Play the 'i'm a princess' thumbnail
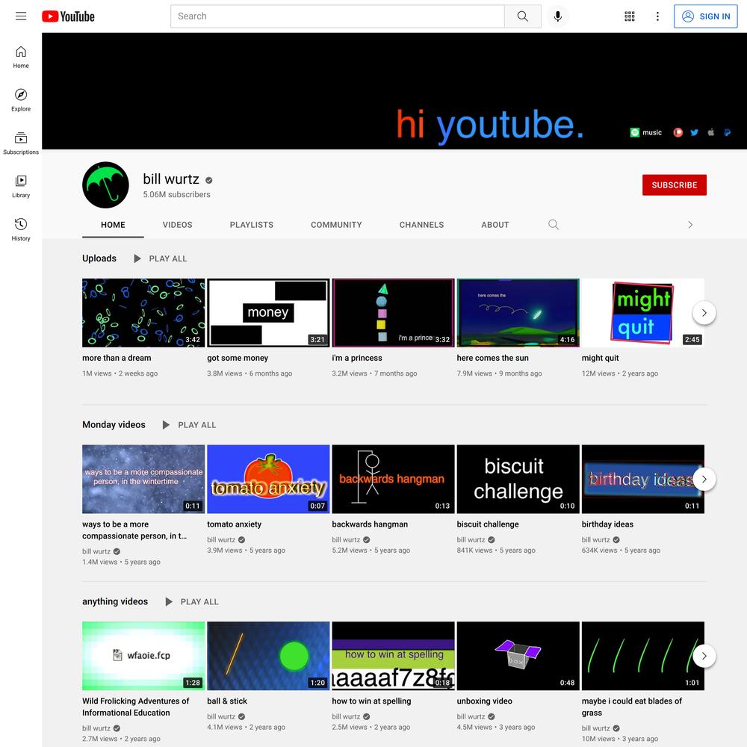This screenshot has height=747, width=747. click(x=393, y=313)
